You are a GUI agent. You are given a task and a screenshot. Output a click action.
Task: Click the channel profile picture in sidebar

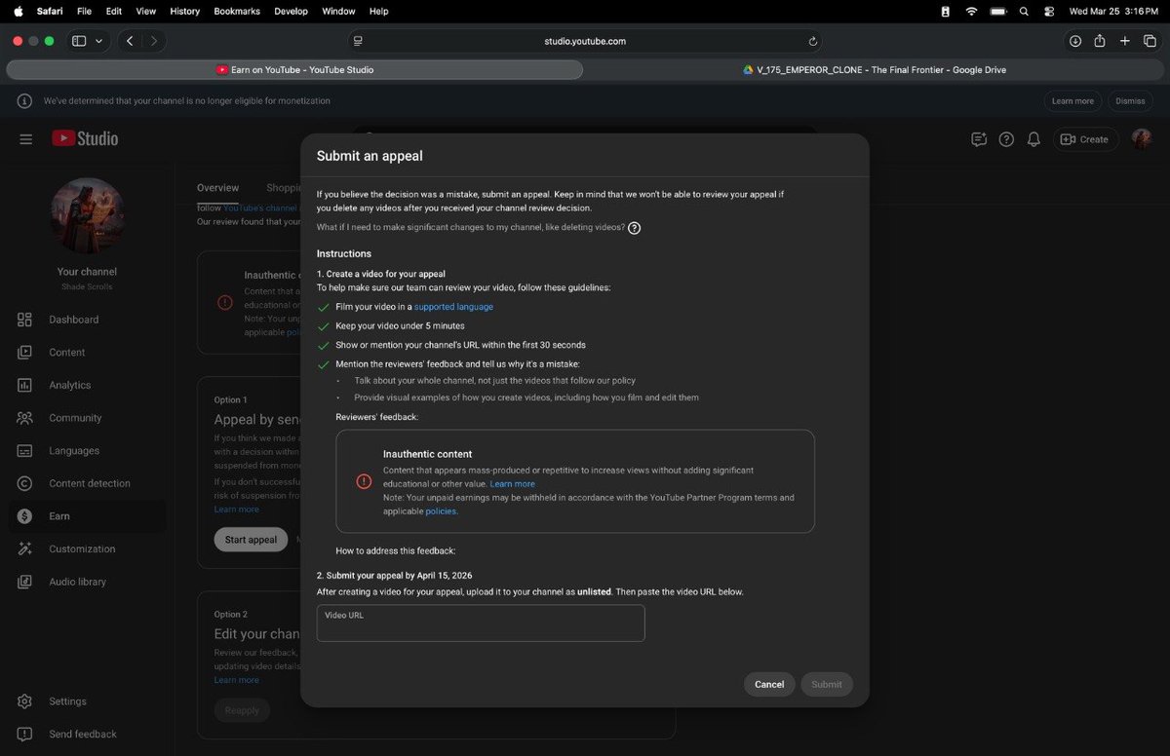click(x=88, y=215)
